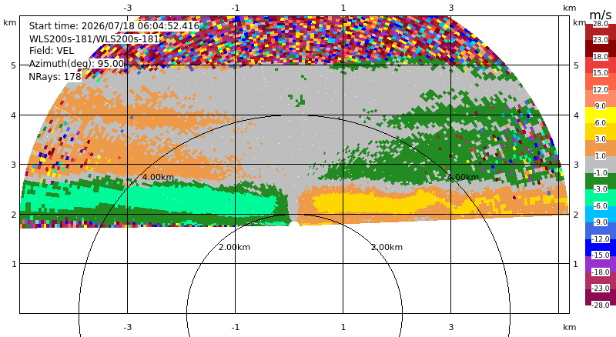Click the purple -18.0 legend swatch

click(601, 264)
